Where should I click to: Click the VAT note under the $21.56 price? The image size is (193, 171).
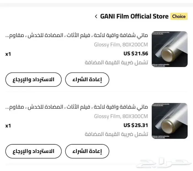[x=116, y=63]
